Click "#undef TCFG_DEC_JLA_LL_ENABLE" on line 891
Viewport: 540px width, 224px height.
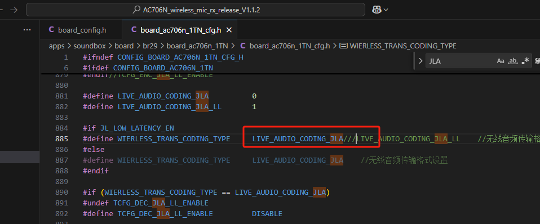pyautogui.click(x=145, y=203)
